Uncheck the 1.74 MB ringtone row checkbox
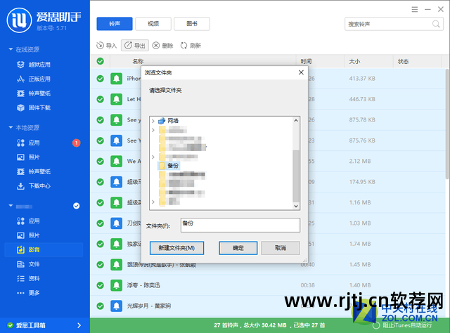Image resolution: width=450 pixels, height=333 pixels. coord(100,244)
